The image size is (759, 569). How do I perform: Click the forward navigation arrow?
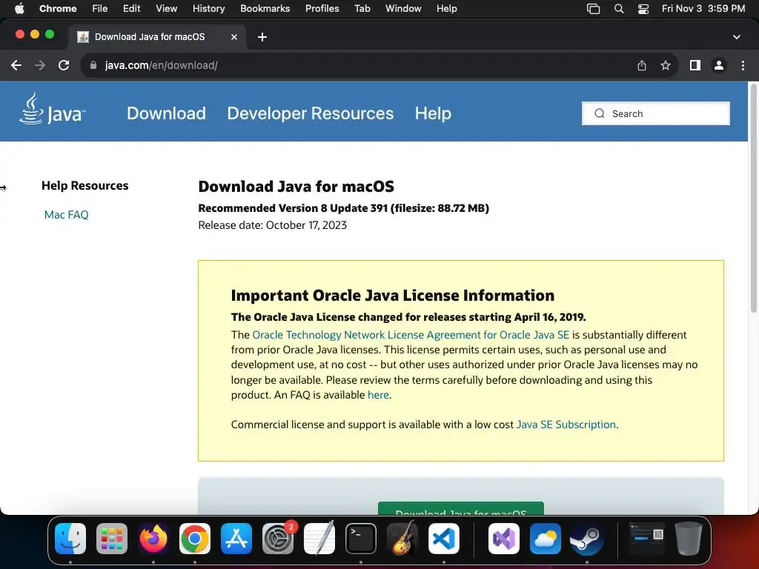click(40, 65)
